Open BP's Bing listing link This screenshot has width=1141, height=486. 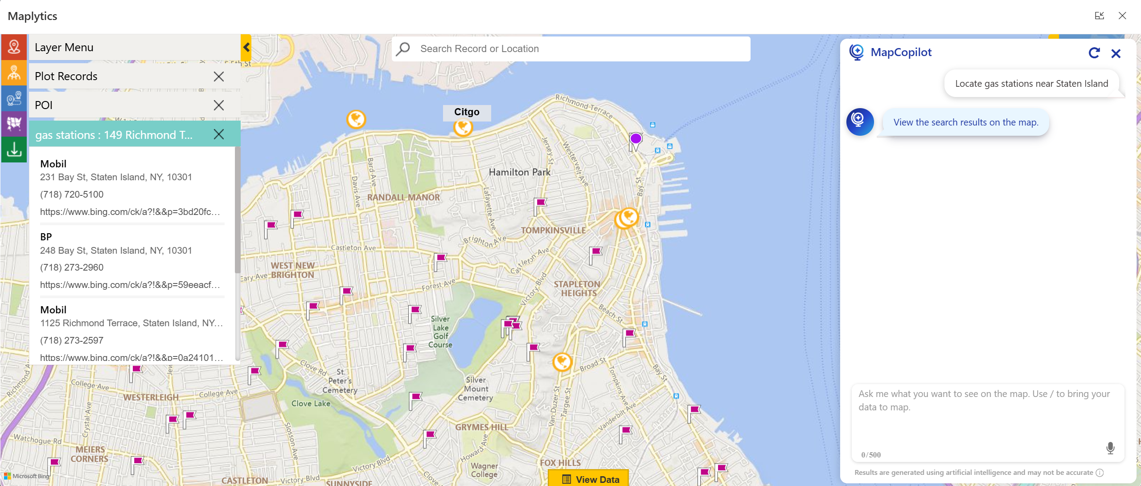pos(130,284)
